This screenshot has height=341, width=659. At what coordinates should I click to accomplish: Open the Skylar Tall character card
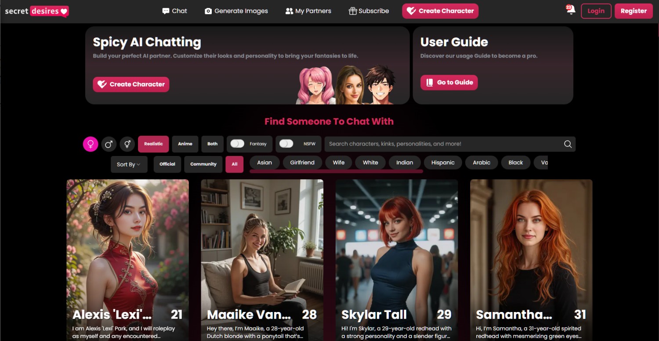tap(396, 259)
